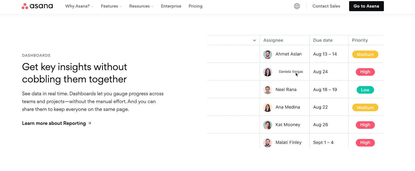This screenshot has width=415, height=171.
Task: Click Ahmet Aslan's yellow Medium priority badge
Action: pos(365,54)
